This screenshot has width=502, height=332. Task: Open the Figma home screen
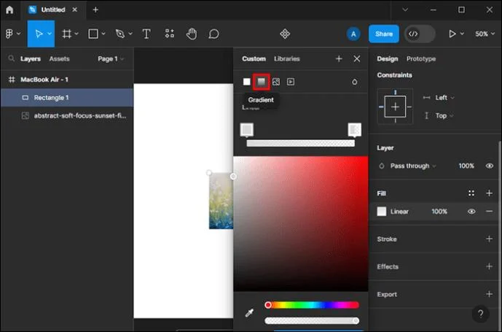(9, 9)
